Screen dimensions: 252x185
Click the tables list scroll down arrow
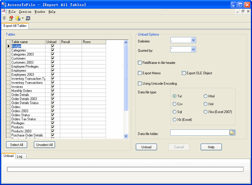pos(126,136)
